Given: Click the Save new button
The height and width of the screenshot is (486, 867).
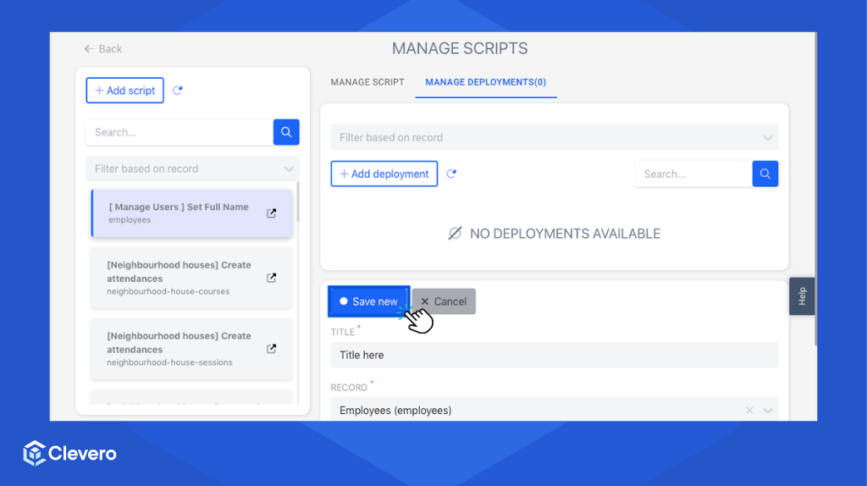Looking at the screenshot, I should pyautogui.click(x=369, y=301).
